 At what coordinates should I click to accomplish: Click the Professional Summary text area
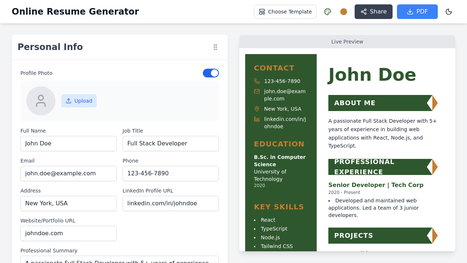[x=120, y=260]
